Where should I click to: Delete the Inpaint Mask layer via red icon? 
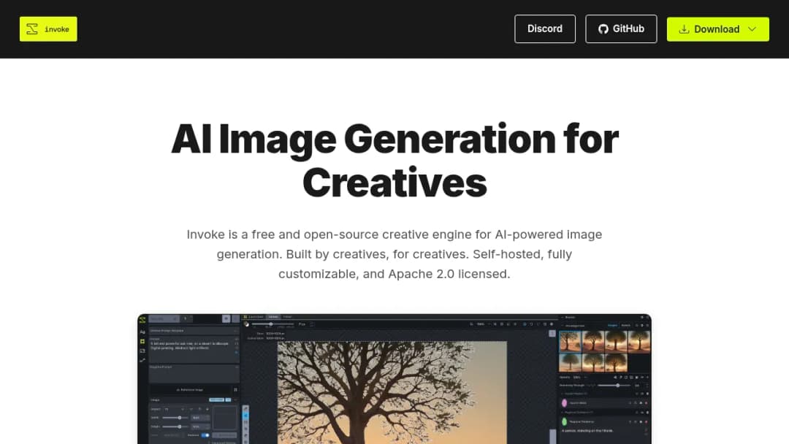pyautogui.click(x=646, y=403)
